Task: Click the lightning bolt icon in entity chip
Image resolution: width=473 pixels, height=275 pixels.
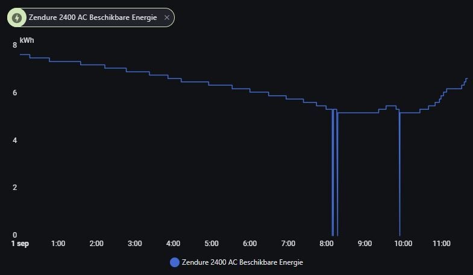Action: [17, 18]
